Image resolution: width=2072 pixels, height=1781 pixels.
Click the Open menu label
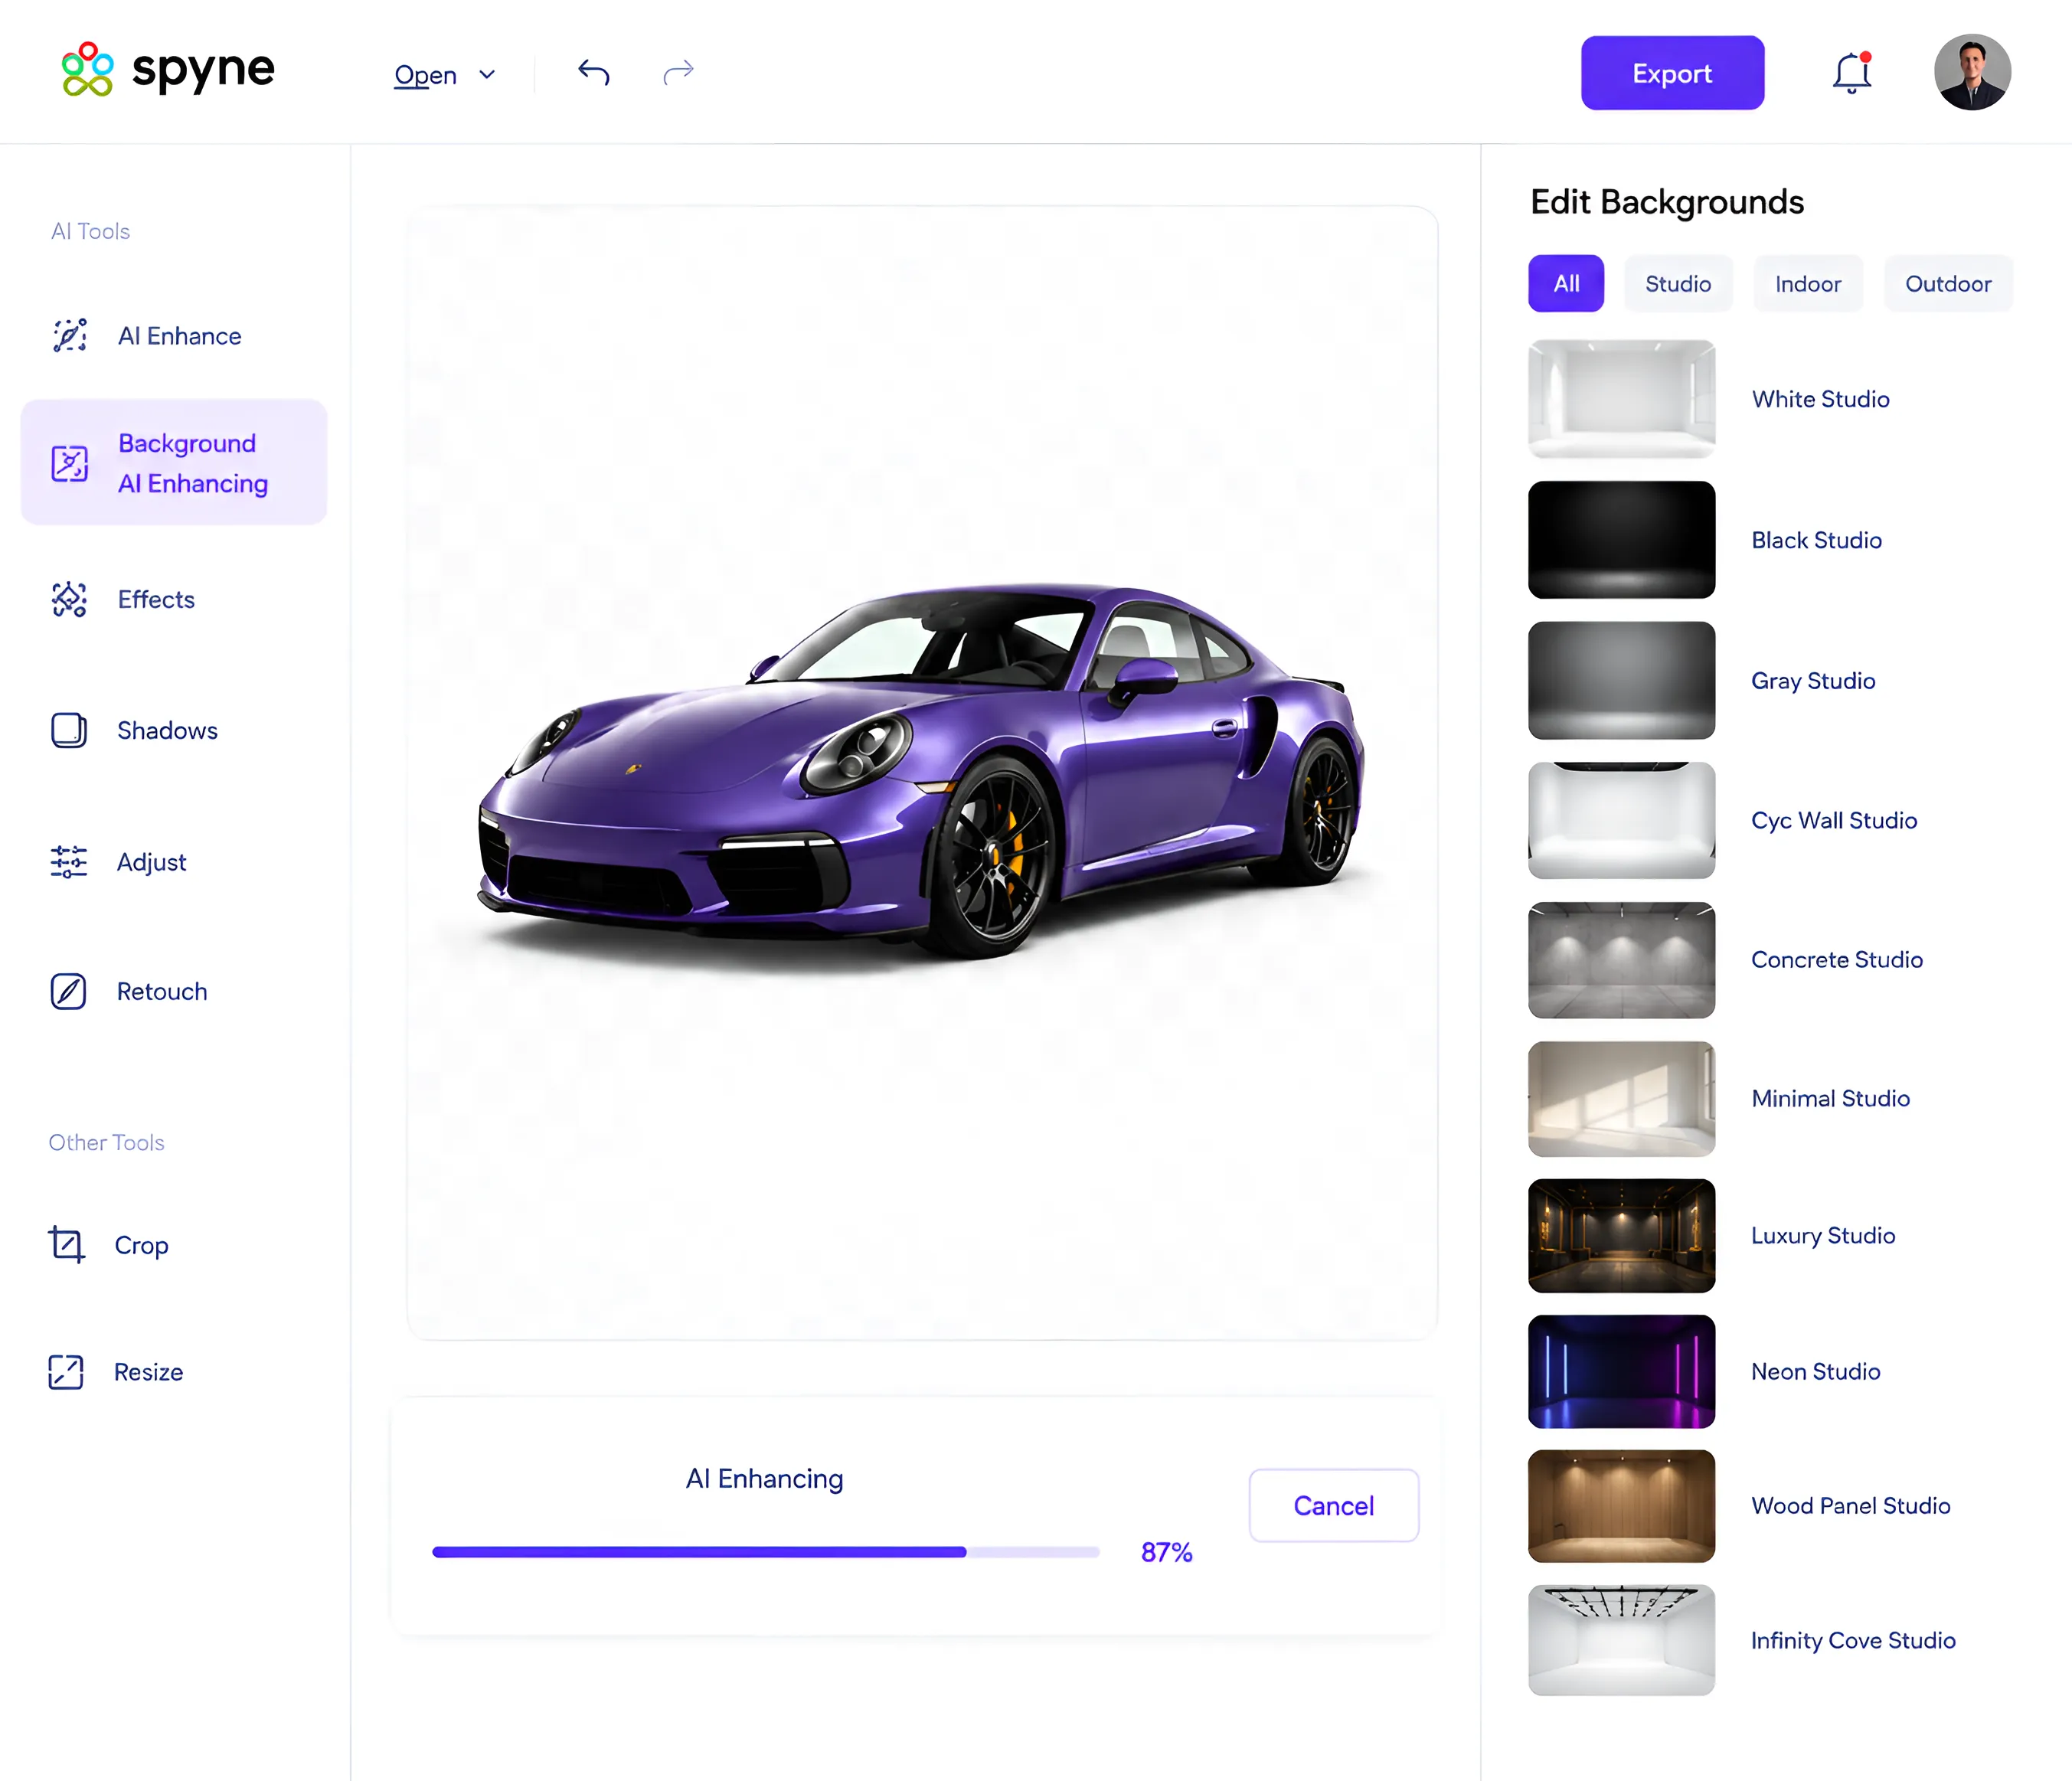[425, 75]
